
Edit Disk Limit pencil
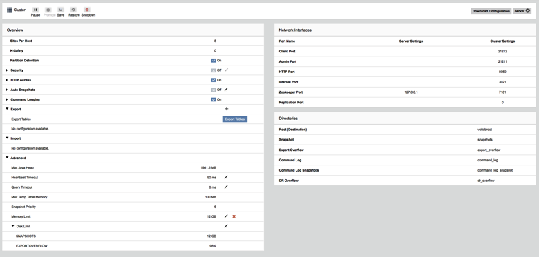click(226, 226)
